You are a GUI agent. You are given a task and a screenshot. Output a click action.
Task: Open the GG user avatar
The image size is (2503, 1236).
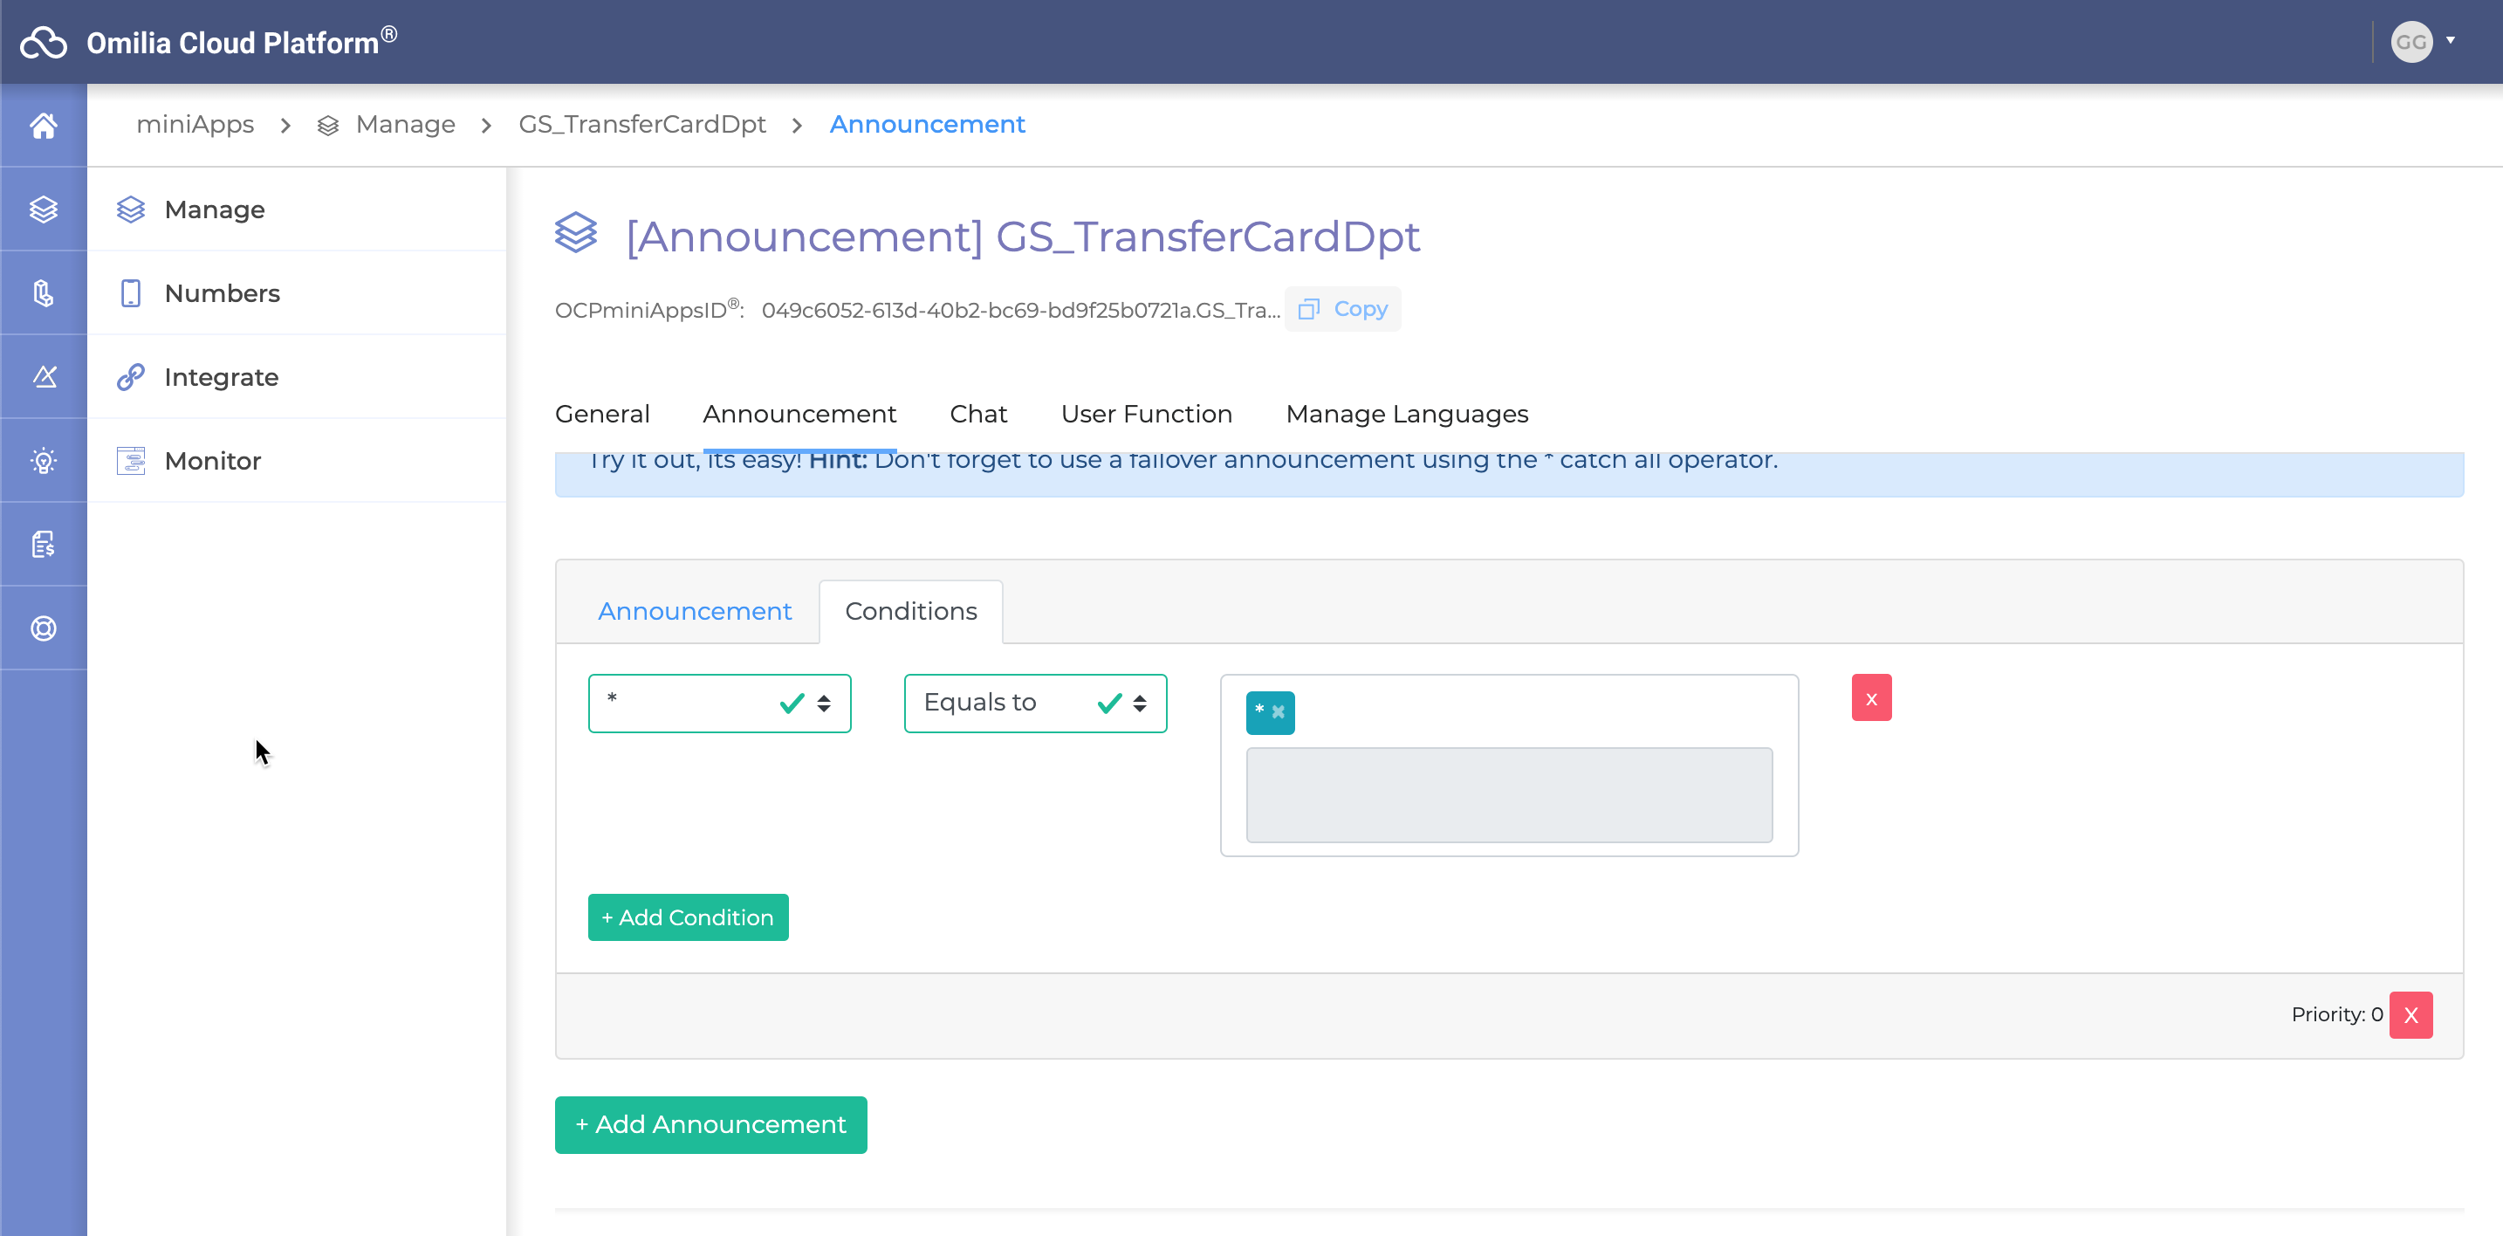[x=2410, y=42]
